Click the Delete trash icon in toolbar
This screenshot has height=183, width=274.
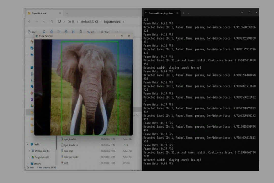click(81, 32)
